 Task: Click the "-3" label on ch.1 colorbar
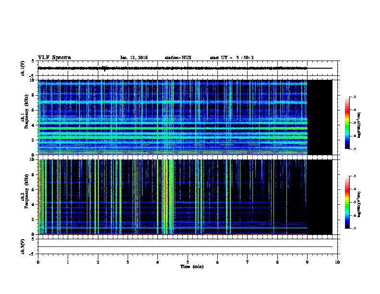point(354,97)
